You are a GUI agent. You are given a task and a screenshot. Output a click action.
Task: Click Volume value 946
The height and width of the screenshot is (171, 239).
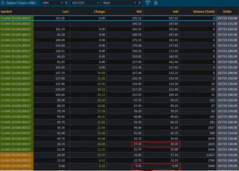tap(212, 133)
